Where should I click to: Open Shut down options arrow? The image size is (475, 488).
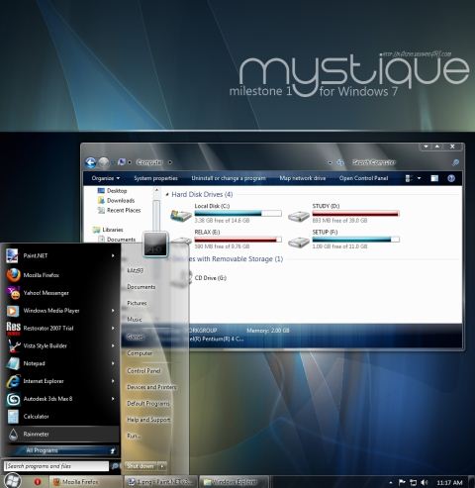(x=162, y=466)
